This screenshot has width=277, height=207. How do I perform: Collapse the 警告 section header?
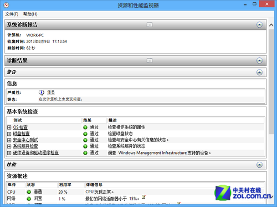point(259,72)
